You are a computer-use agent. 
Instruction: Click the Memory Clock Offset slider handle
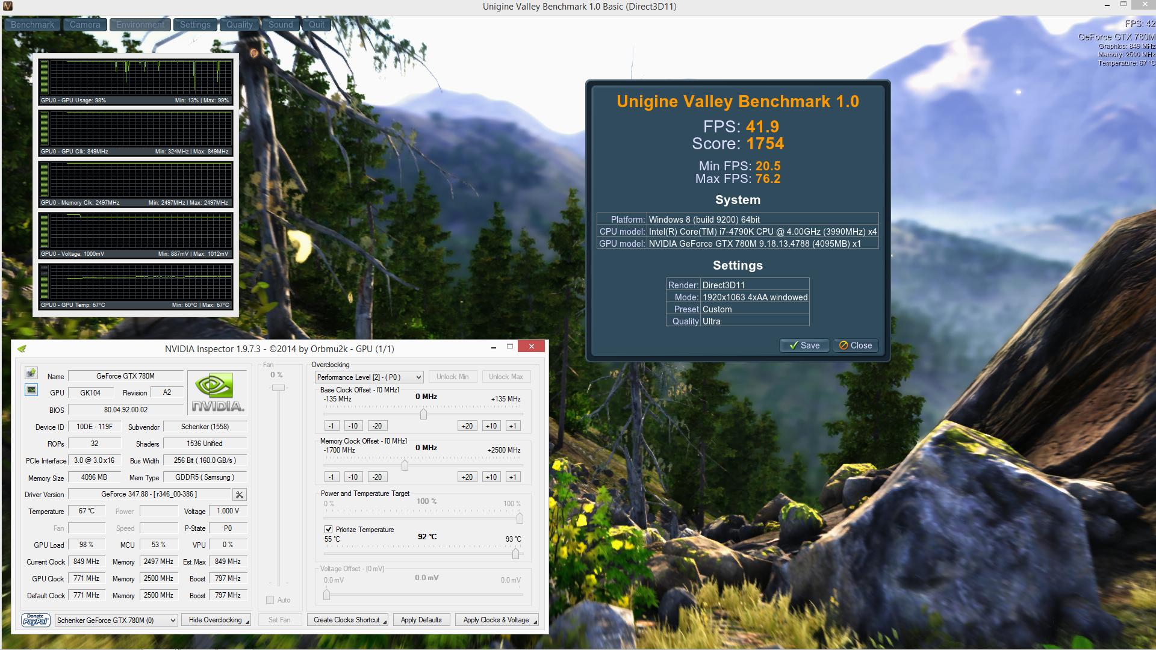coord(405,465)
